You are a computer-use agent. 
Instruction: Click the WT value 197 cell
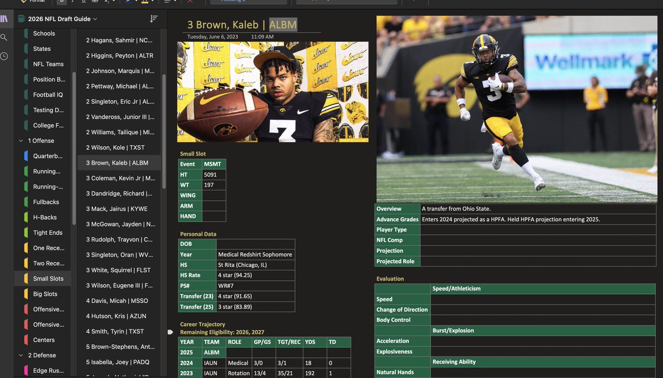tap(214, 185)
